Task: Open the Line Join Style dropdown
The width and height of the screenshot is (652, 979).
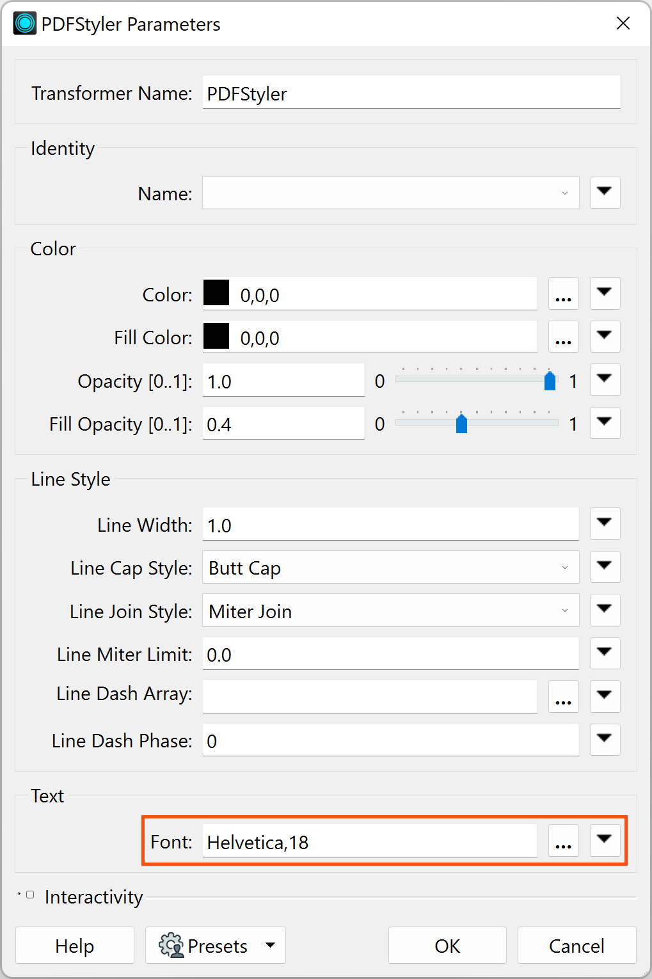Action: (x=390, y=610)
